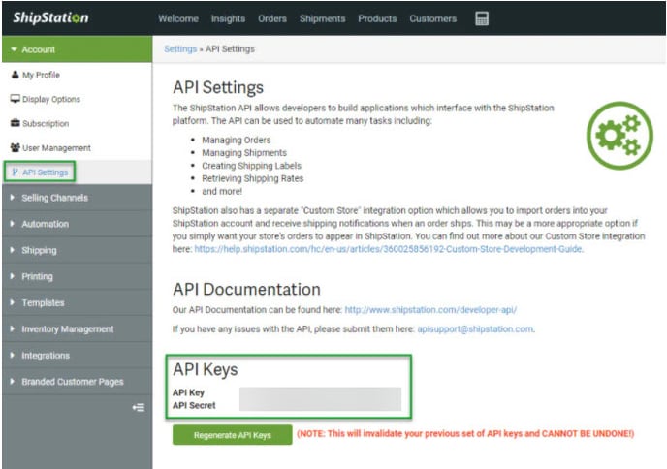The image size is (667, 469).
Task: Click the apisupport@shipstation.com email link
Action: click(475, 329)
